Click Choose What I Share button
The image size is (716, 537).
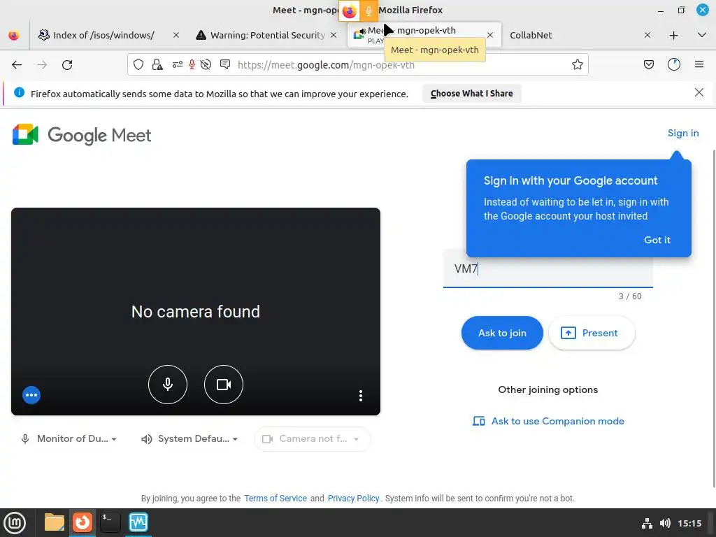point(471,94)
